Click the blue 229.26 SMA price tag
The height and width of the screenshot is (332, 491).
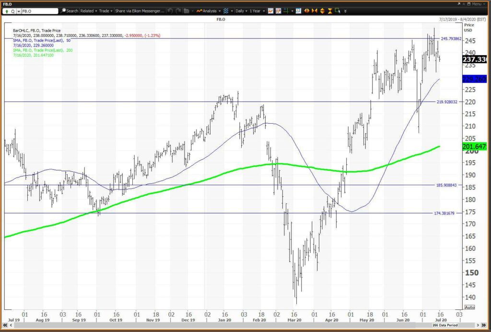tap(474, 79)
